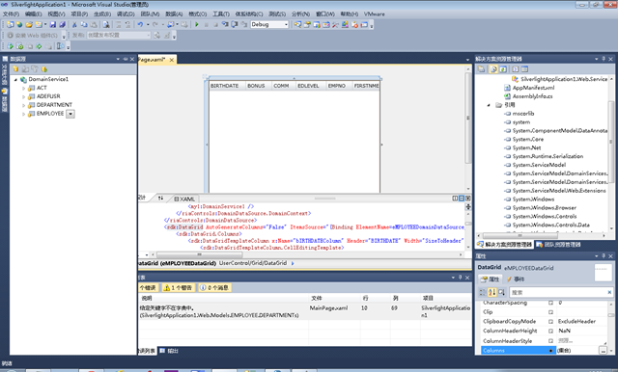Open the 工具(T) menu
The image size is (618, 372).
pos(221,13)
